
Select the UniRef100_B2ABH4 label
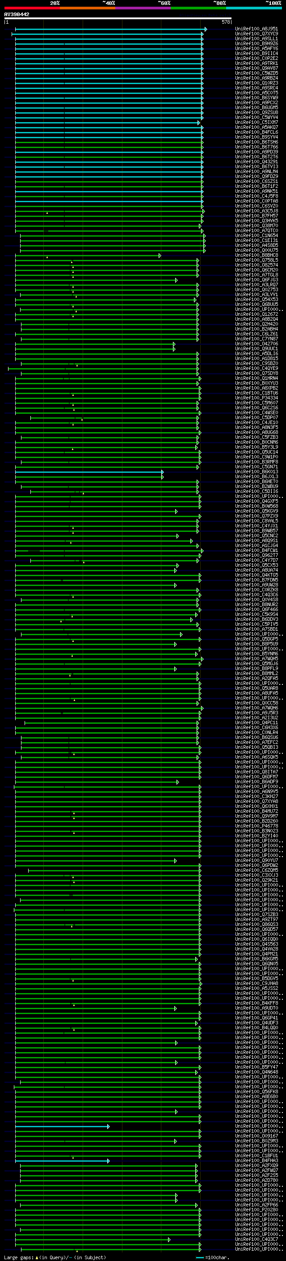[x=257, y=329]
